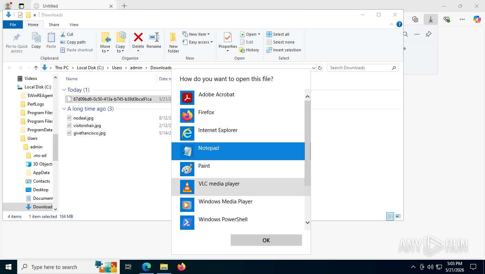485x274 pixels.
Task: Expand the Easy access dropdown
Action: coord(197,42)
